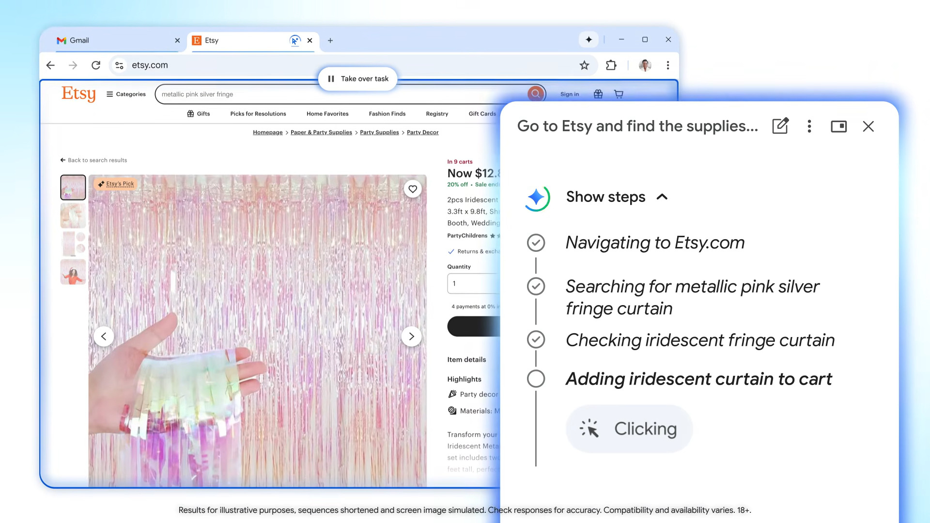Click the Etsy search magnifier button

coord(535,94)
